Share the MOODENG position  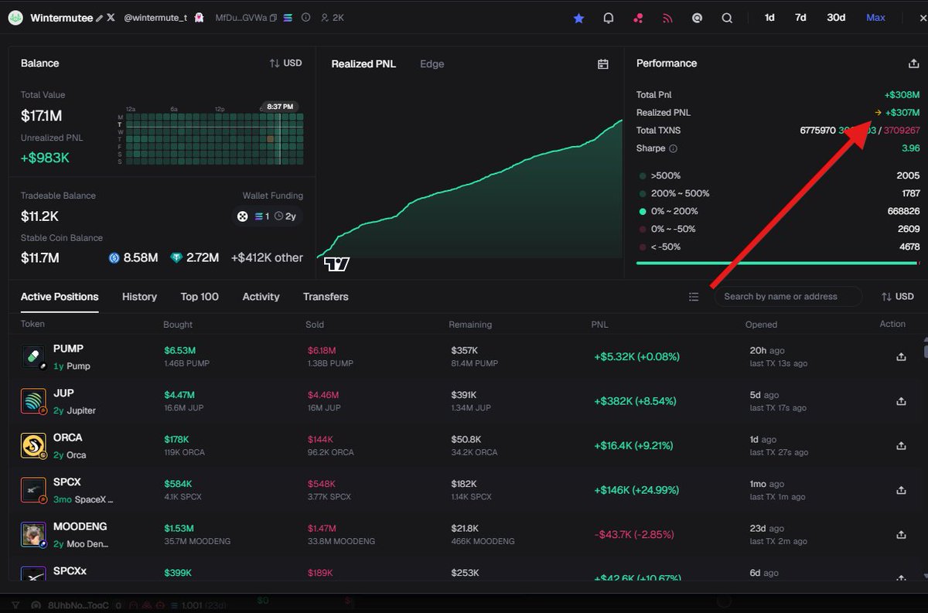(x=901, y=535)
